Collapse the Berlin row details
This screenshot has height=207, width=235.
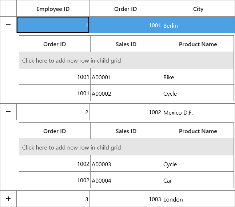pyautogui.click(x=8, y=25)
